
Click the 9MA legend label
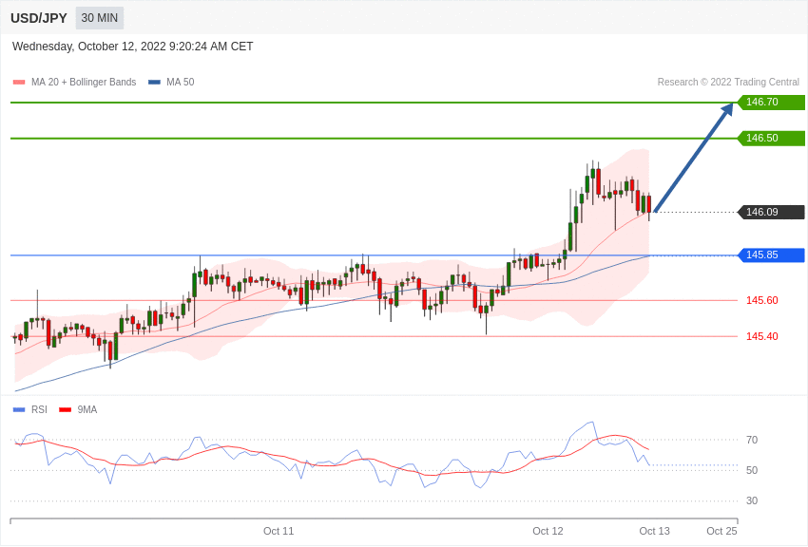point(87,409)
